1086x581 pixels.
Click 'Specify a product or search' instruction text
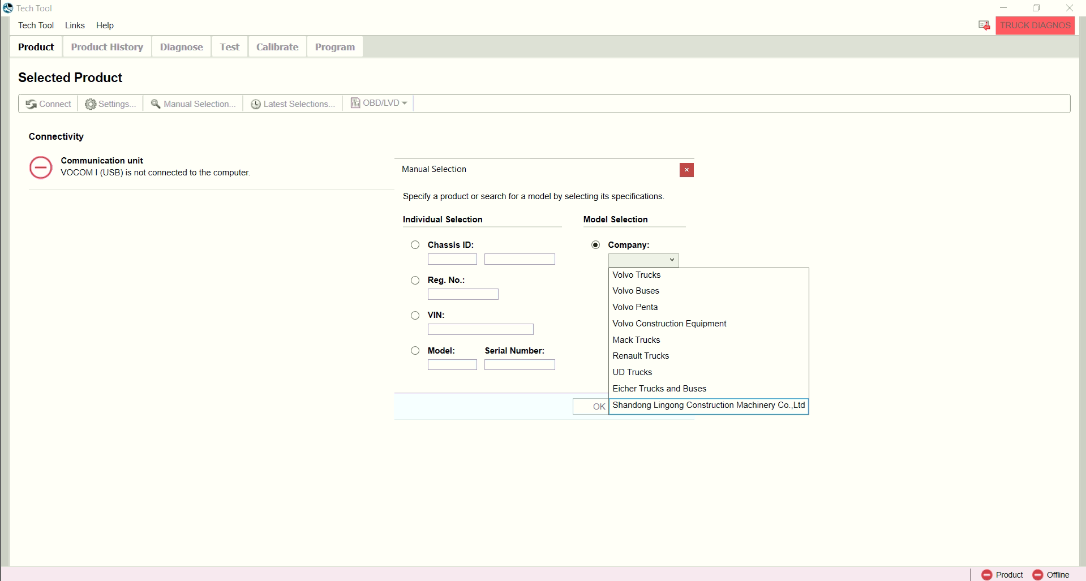click(x=534, y=196)
